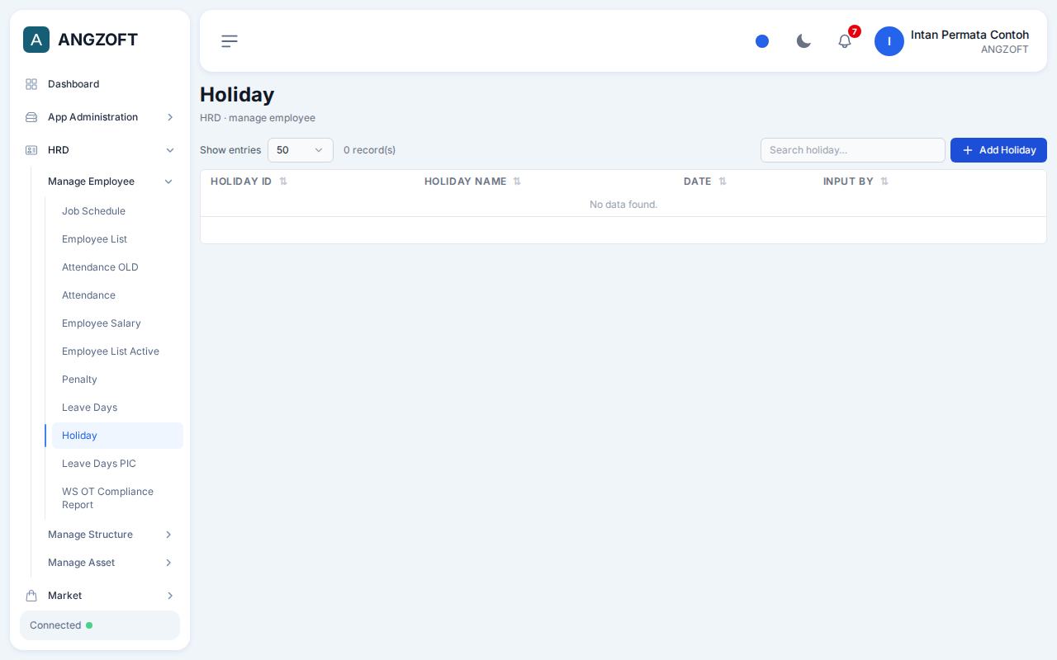Collapse Manage Employee submenu chevron

[168, 181]
